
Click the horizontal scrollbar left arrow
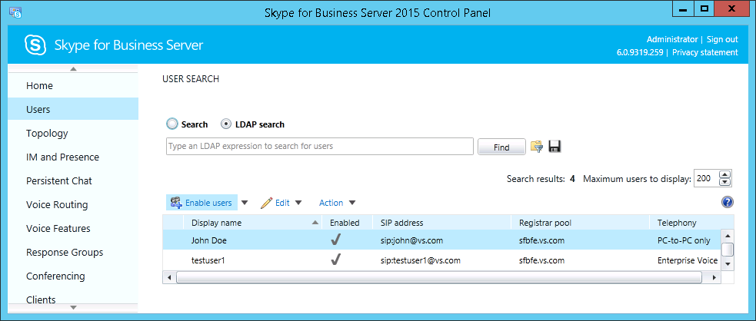pos(168,278)
